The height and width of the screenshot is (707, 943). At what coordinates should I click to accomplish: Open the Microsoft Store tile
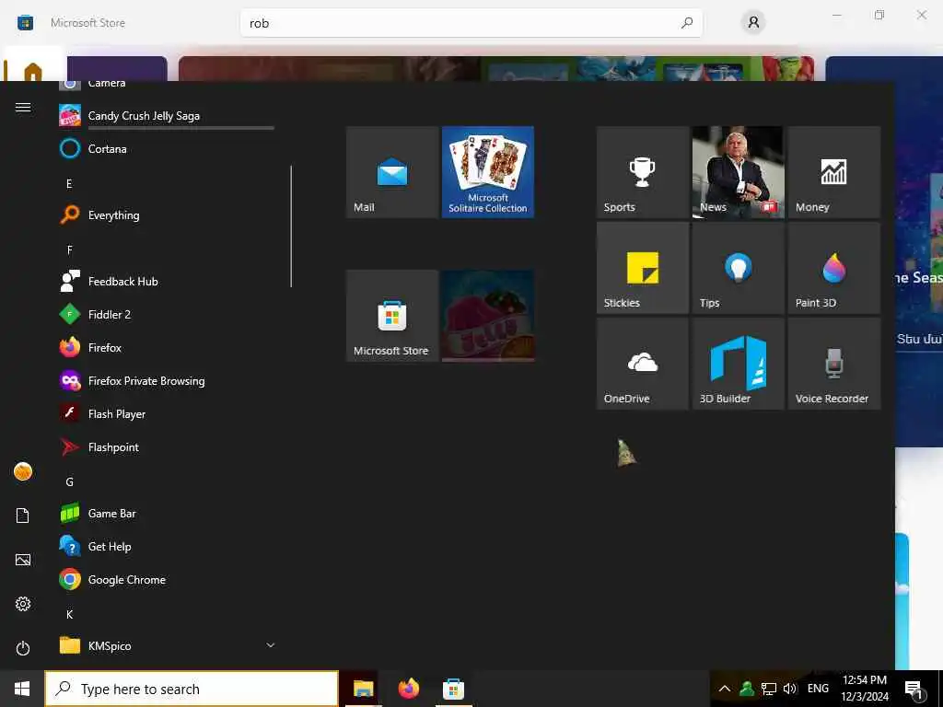click(x=392, y=316)
